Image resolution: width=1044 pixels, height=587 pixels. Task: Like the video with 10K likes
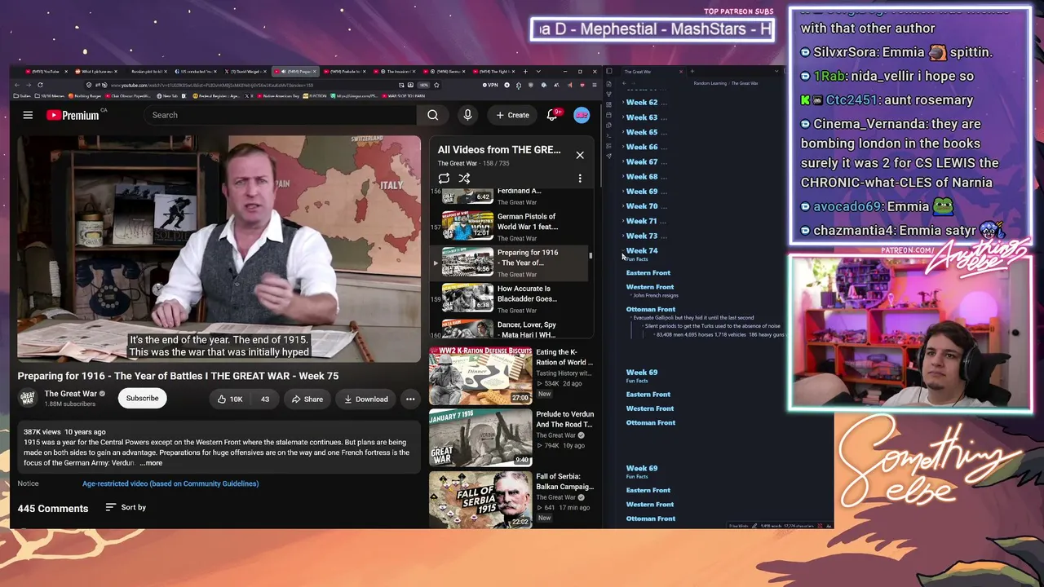pyautogui.click(x=229, y=399)
